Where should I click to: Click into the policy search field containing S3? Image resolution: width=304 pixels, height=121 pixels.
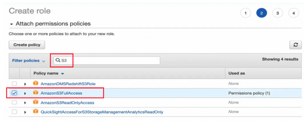[x=107, y=60]
